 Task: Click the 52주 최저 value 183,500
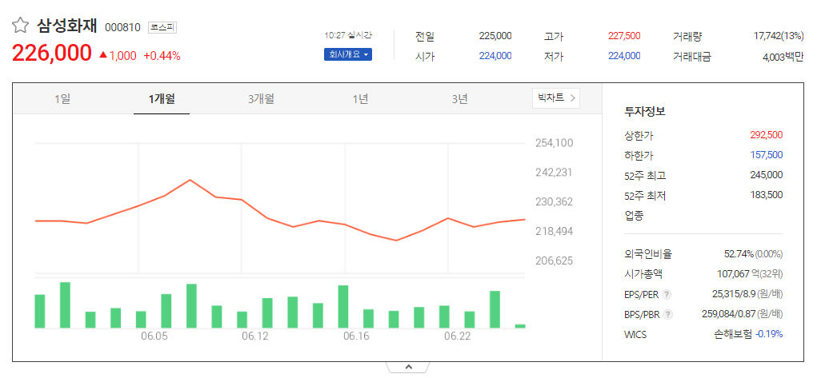[x=766, y=194]
